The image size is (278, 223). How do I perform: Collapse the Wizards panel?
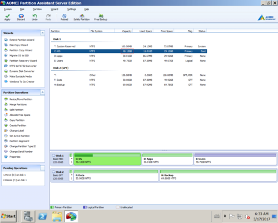[x=42, y=33]
